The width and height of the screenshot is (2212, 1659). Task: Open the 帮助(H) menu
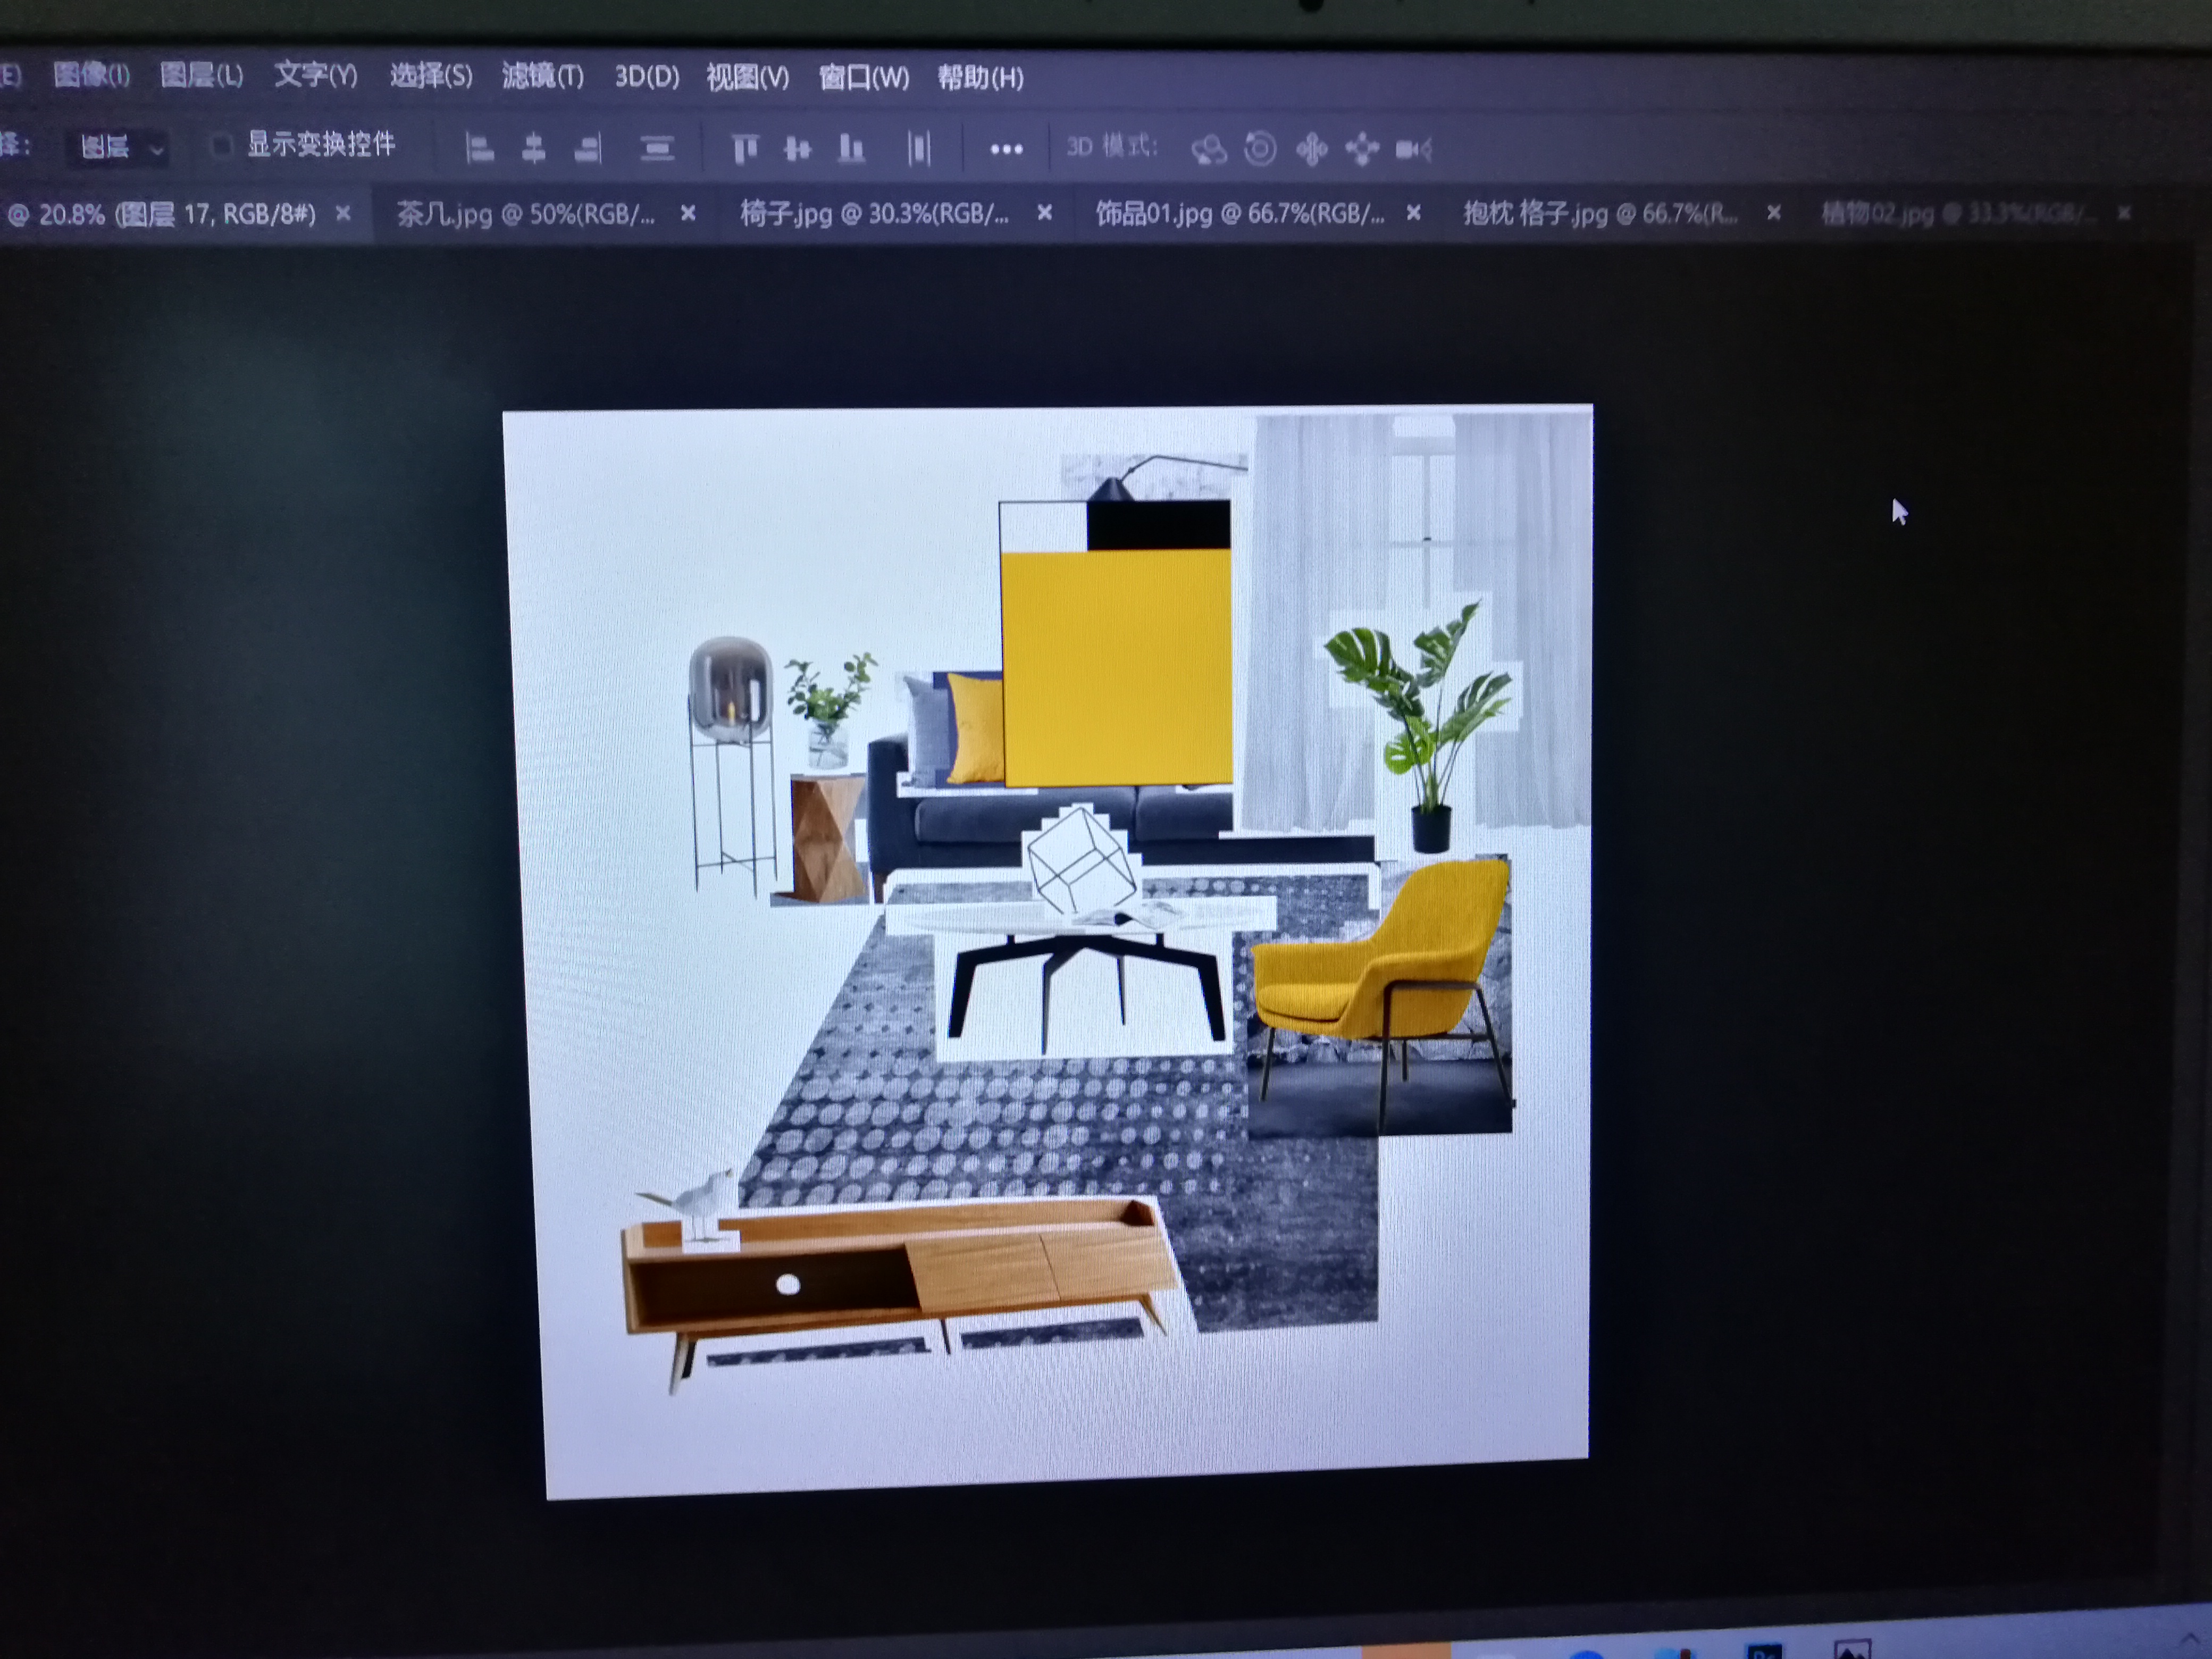pos(980,78)
